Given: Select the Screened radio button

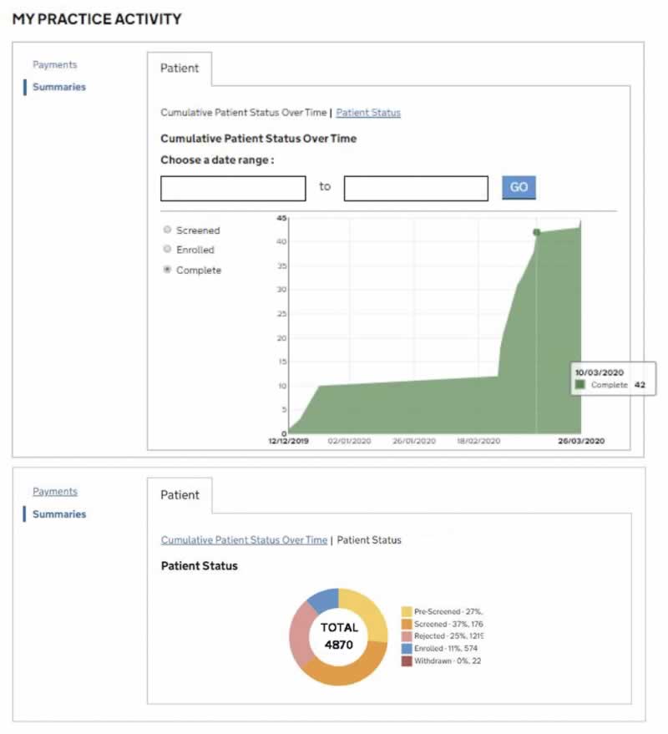Looking at the screenshot, I should pos(168,230).
